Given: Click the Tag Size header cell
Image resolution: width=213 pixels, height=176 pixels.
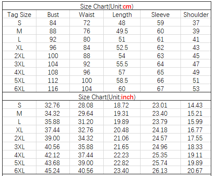Looking at the screenshot, I should (x=19, y=15).
